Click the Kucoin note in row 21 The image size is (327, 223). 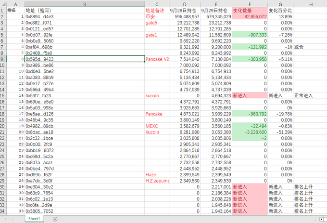click(157, 132)
